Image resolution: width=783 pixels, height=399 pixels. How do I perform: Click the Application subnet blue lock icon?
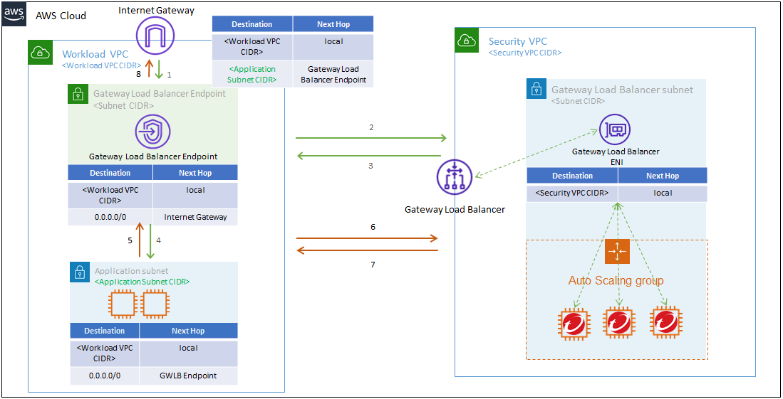pyautogui.click(x=80, y=272)
